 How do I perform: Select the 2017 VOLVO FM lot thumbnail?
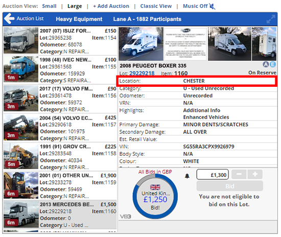click(21, 98)
